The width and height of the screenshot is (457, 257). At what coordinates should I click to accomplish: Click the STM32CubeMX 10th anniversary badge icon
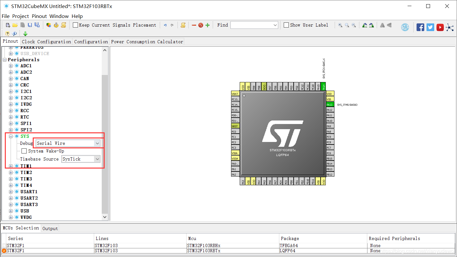(405, 27)
